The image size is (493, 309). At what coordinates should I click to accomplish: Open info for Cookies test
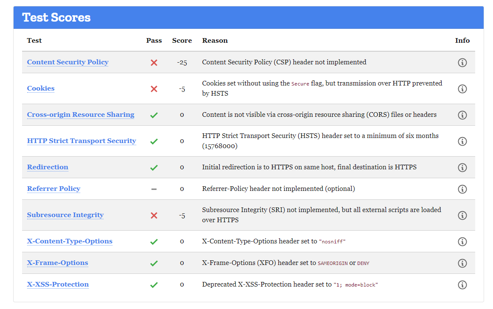coord(462,89)
